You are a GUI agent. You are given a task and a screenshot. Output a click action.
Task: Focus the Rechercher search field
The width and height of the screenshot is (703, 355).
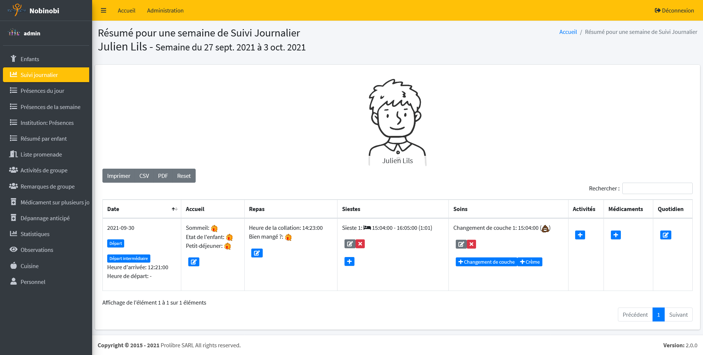[657, 188]
